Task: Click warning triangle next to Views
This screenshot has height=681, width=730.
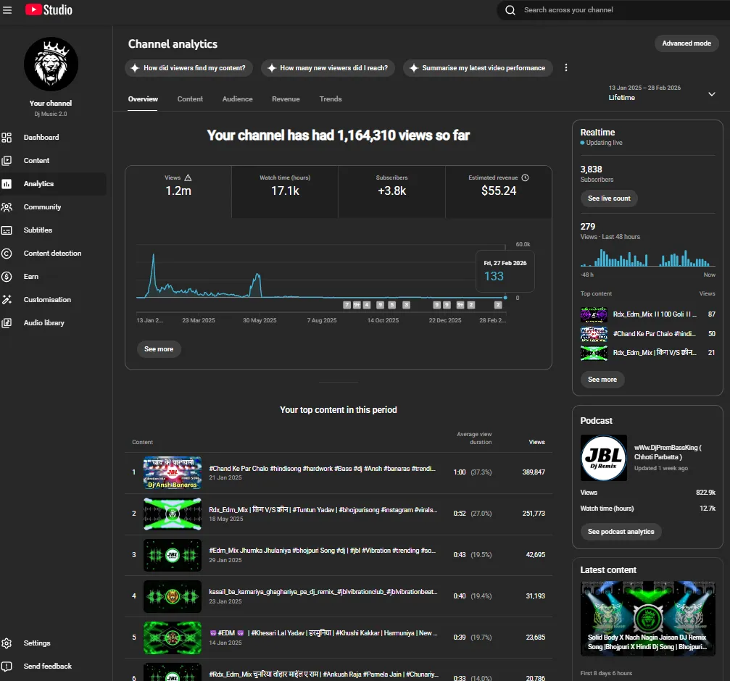Action: pos(188,177)
